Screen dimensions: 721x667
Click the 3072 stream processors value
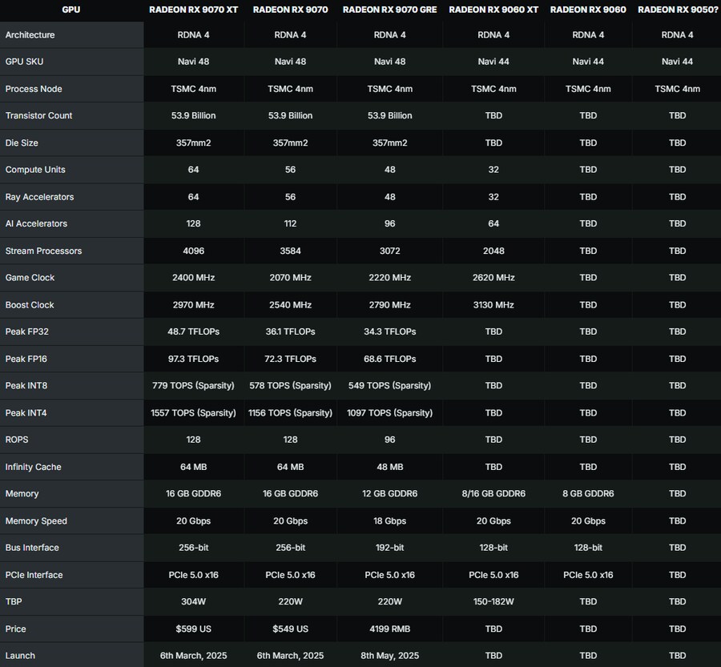389,251
